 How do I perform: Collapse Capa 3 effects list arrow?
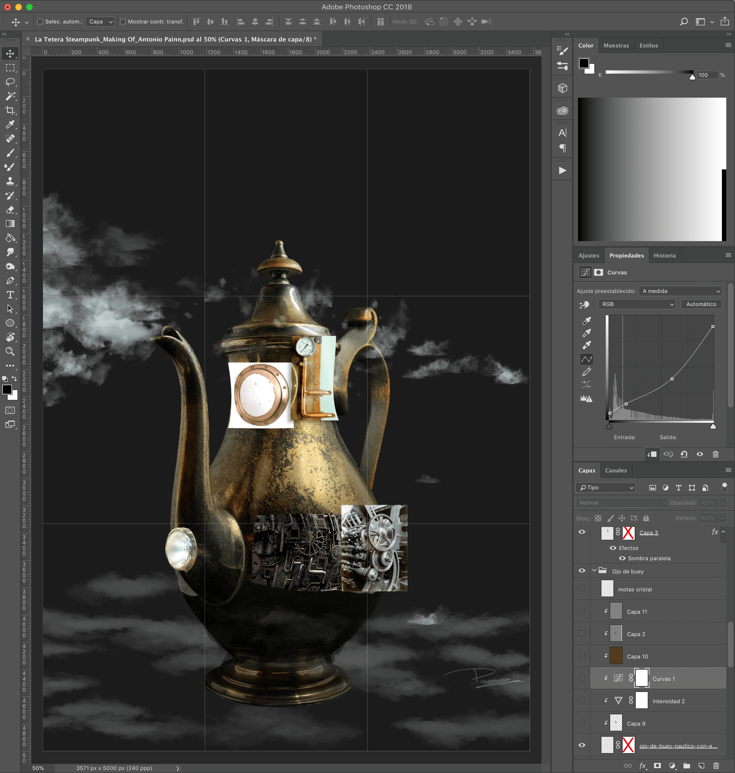pyautogui.click(x=723, y=532)
